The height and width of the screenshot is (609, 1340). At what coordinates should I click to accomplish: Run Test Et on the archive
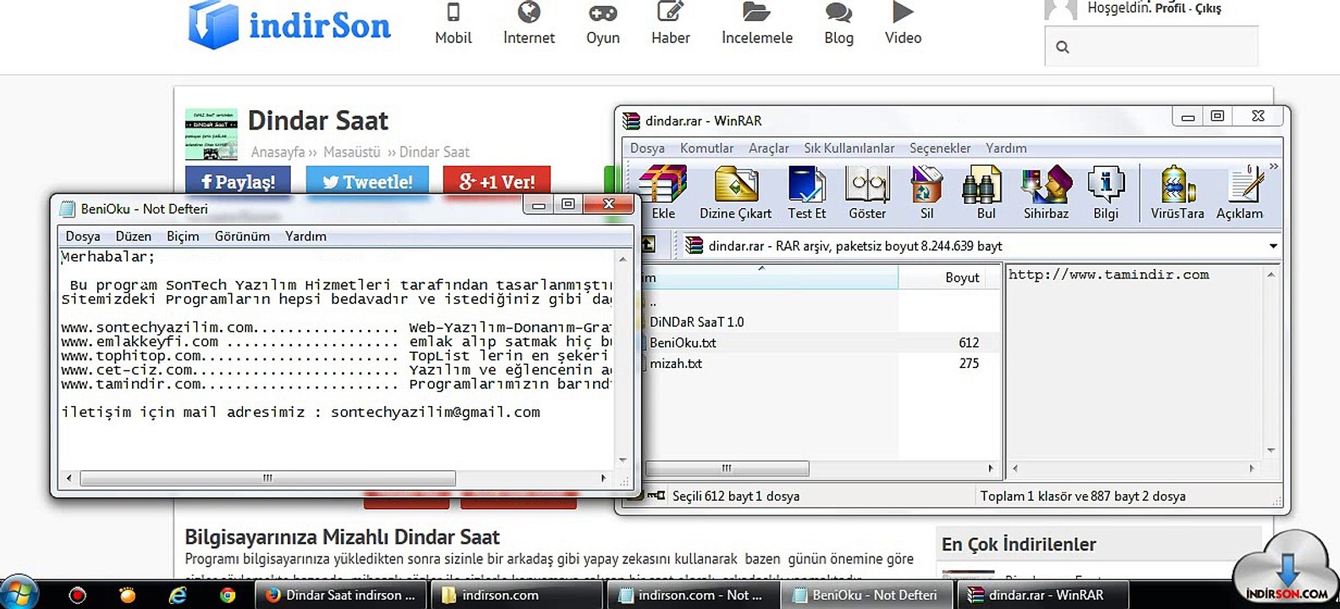click(x=806, y=194)
